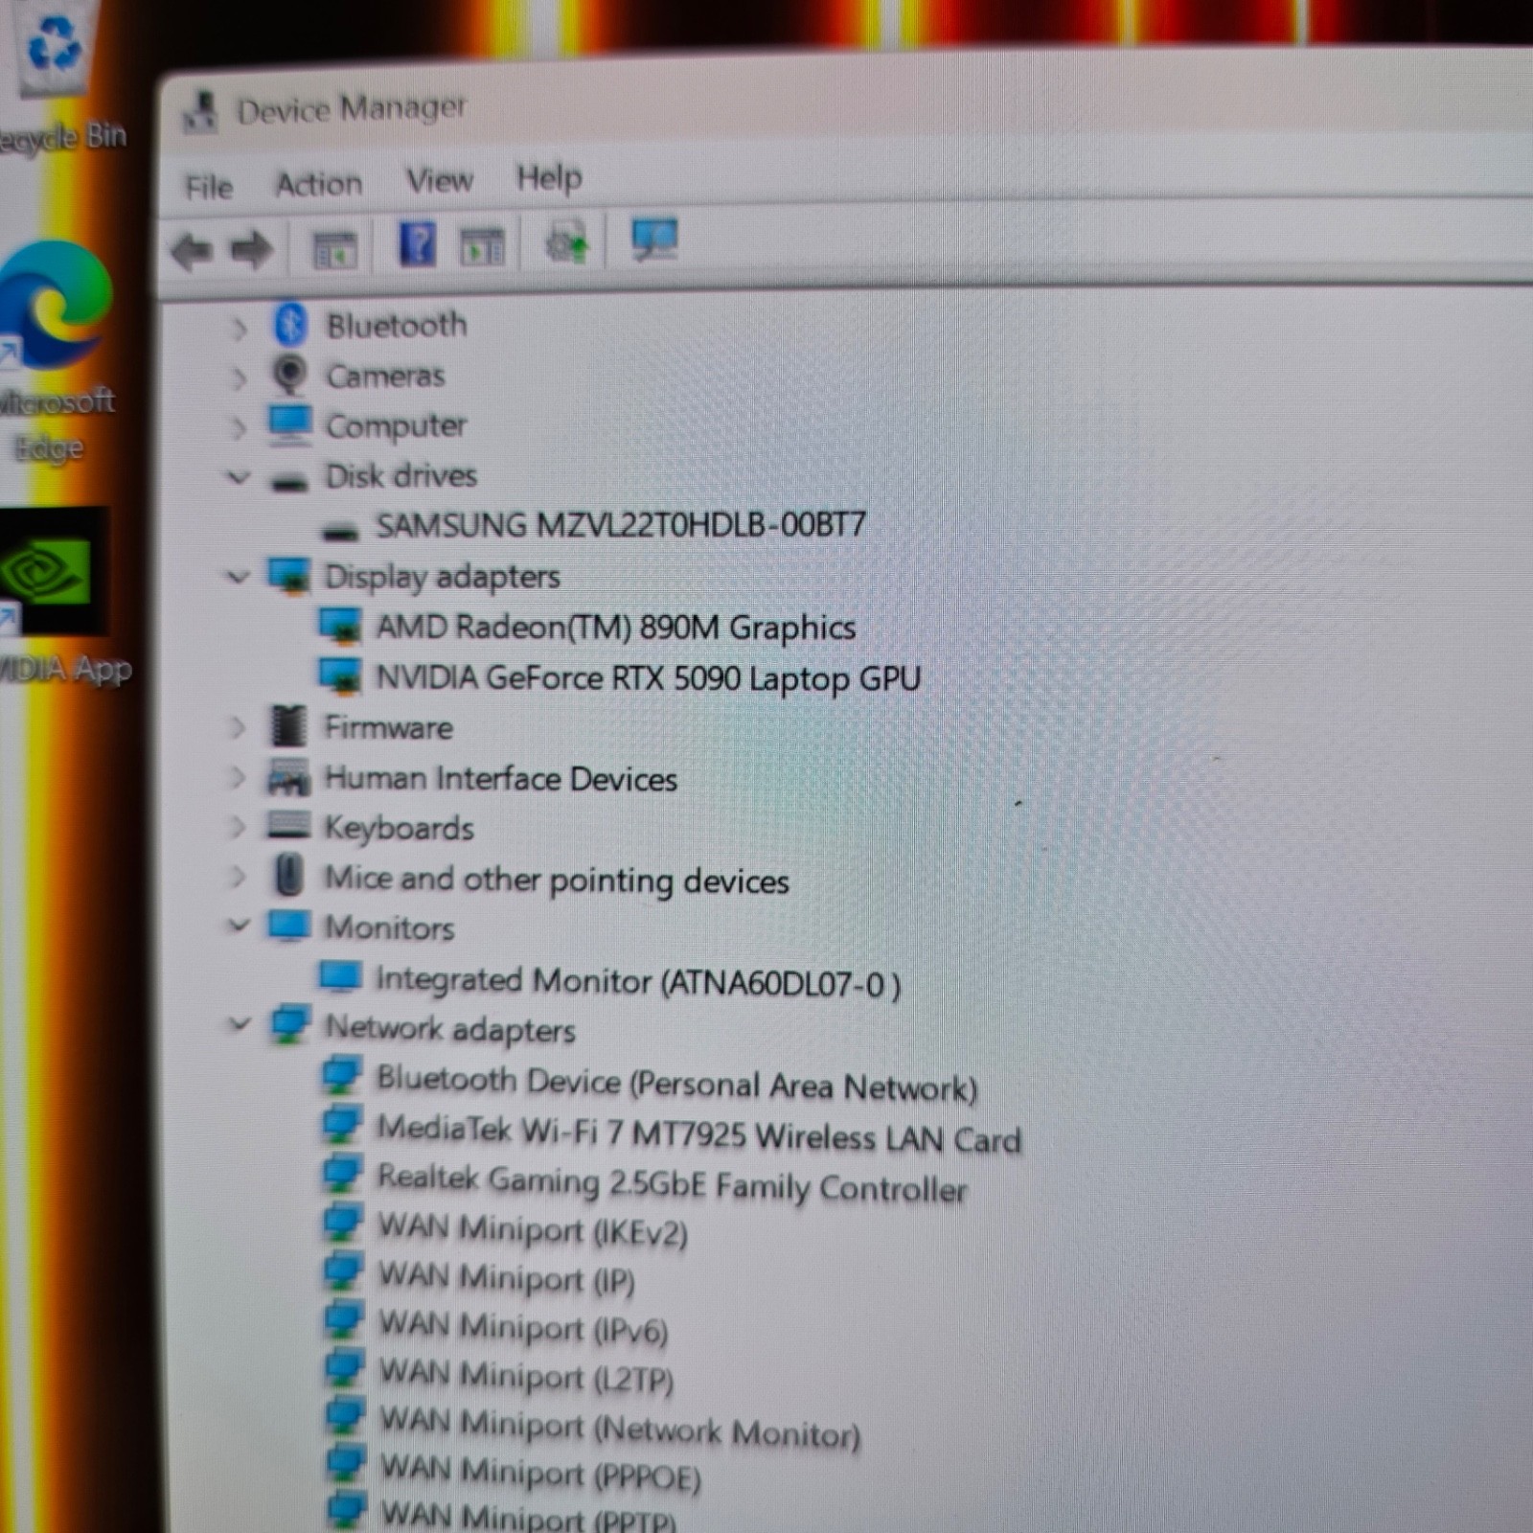Select NVIDIA GeForce RTX 5090 Laptop GPU
The image size is (1533, 1533).
pyautogui.click(x=648, y=678)
